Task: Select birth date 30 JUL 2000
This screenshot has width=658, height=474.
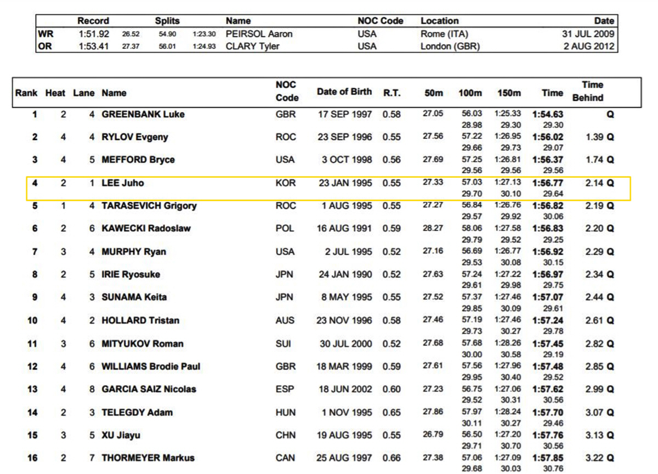Action: point(346,344)
